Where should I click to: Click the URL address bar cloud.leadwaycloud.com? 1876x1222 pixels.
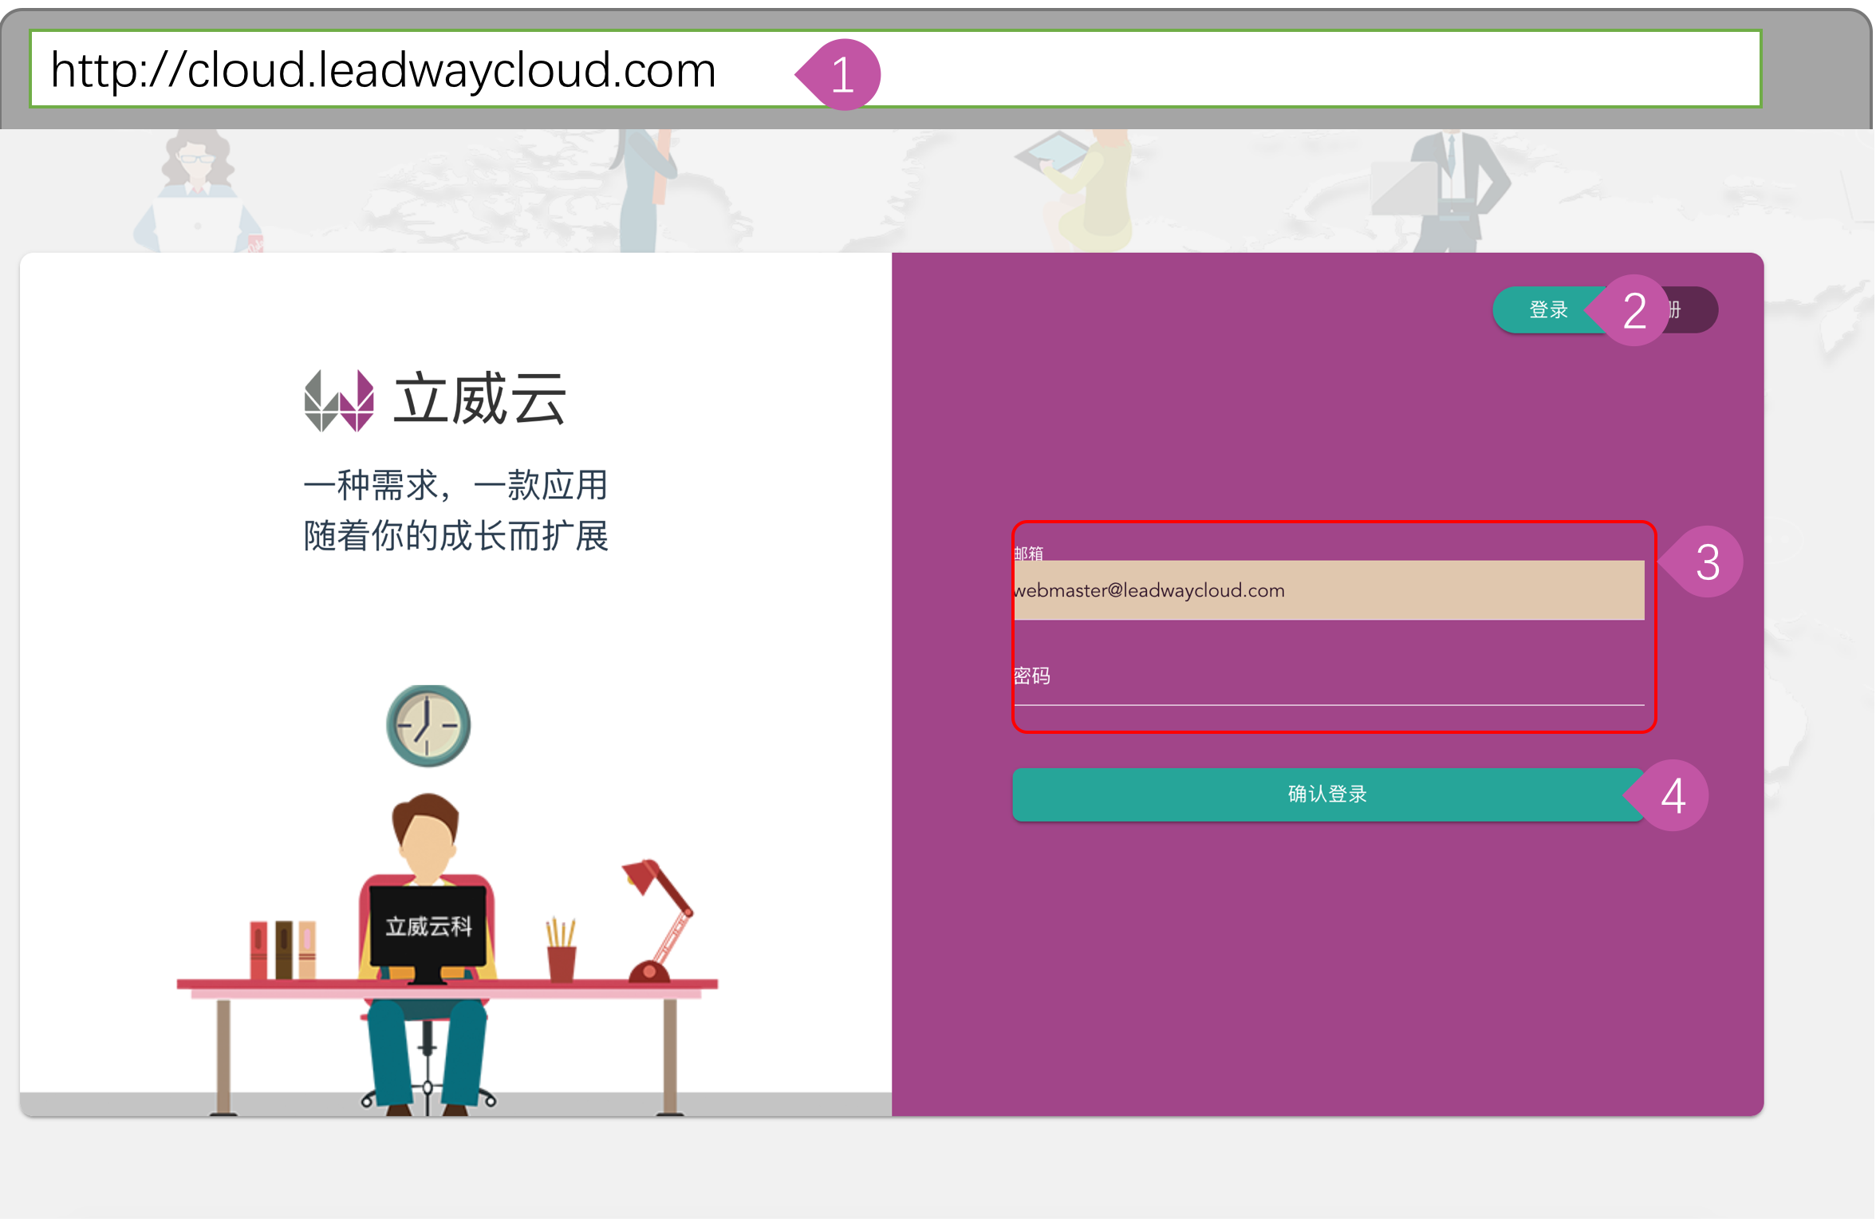point(896,69)
